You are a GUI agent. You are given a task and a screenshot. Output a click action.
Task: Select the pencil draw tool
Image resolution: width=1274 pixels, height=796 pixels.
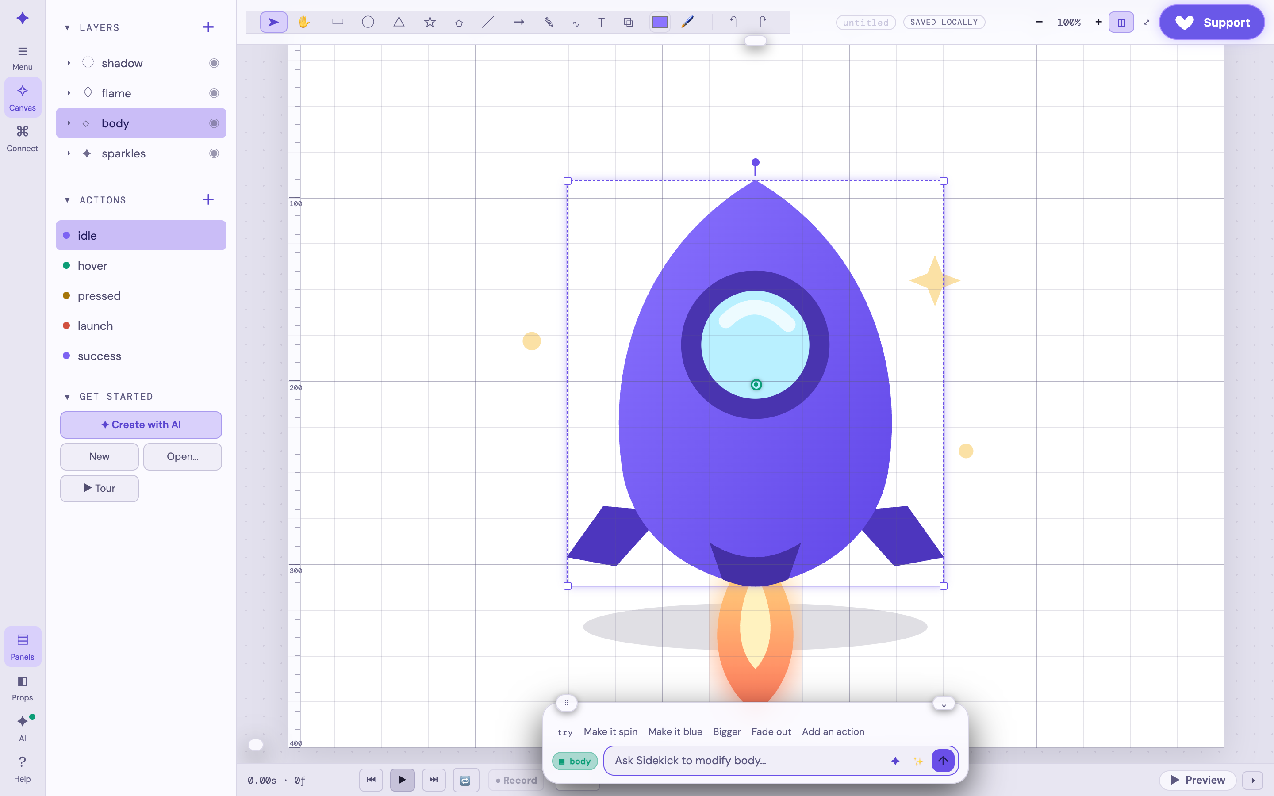549,22
